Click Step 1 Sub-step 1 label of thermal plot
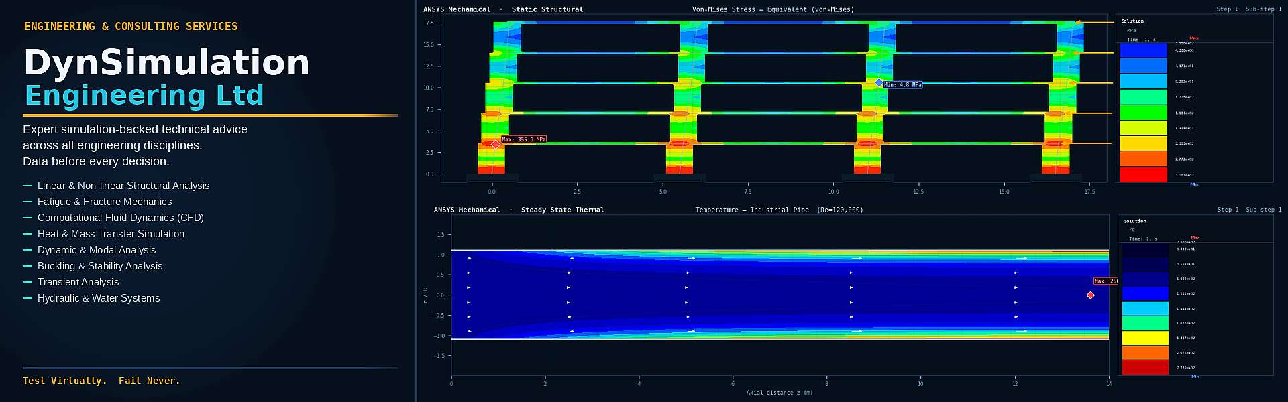 1250,210
